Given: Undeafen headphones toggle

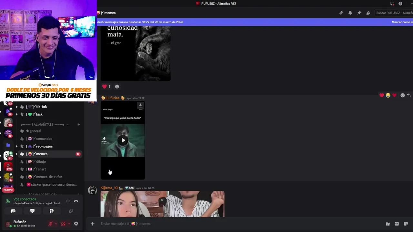Looking at the screenshot, I should (x=63, y=224).
